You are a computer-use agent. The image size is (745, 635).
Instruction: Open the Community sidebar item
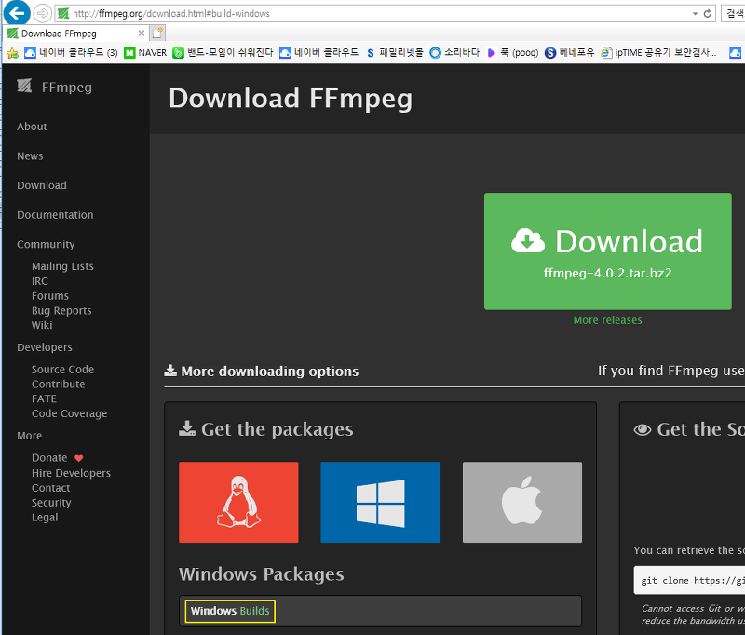(46, 244)
